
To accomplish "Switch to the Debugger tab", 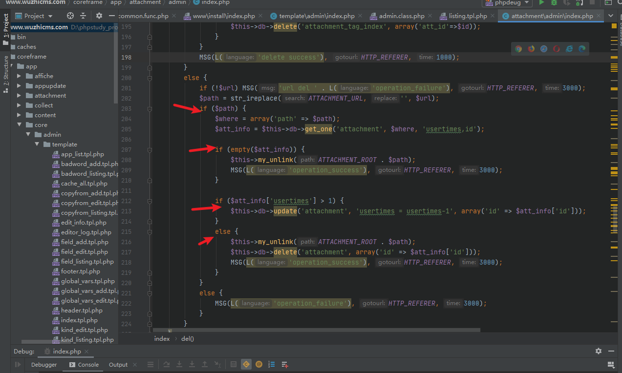I will (44, 365).
